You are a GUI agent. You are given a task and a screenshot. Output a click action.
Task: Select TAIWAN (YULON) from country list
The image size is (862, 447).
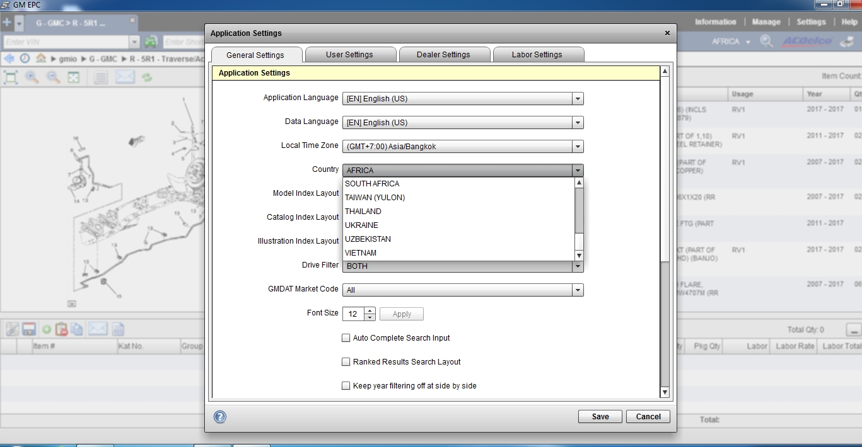pyautogui.click(x=459, y=198)
